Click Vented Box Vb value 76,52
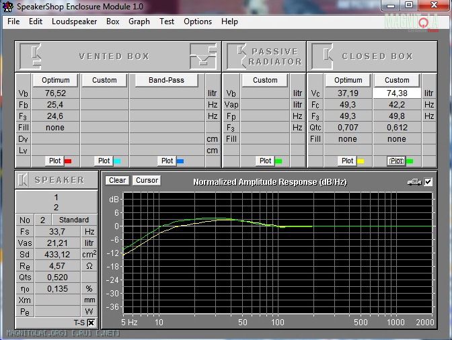Screen dimensions: 452x340 pos(55,93)
